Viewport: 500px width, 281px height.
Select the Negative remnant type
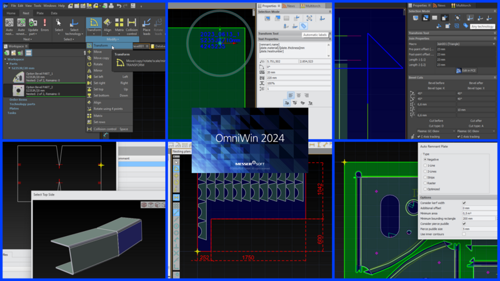click(x=425, y=159)
